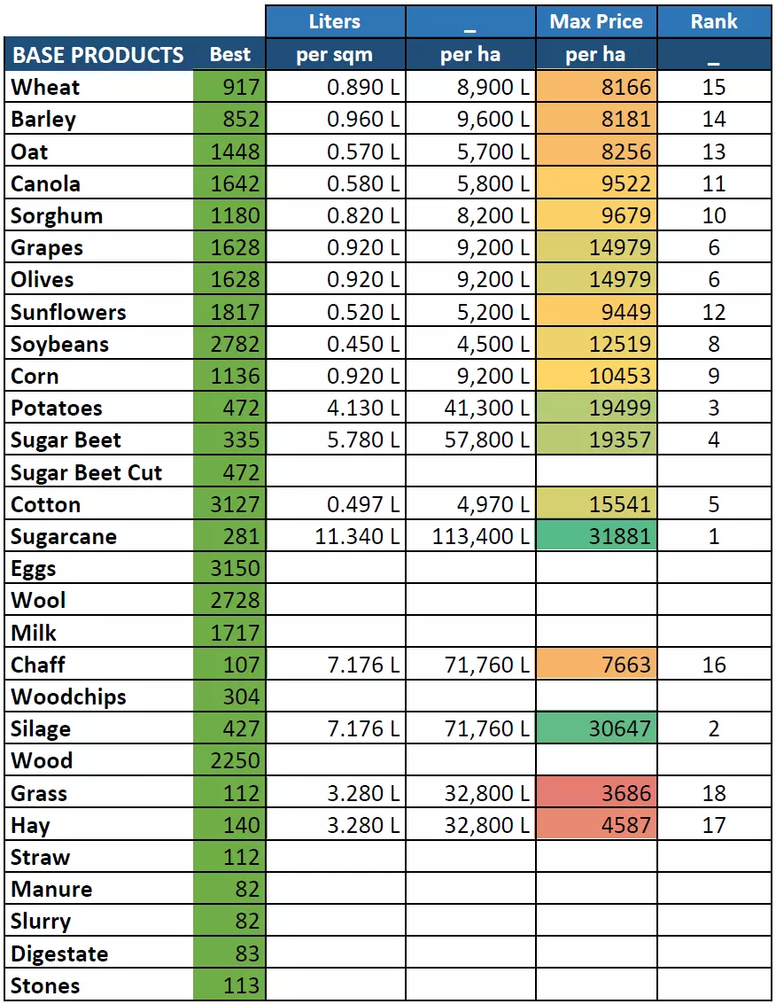
Task: Click Chaff's orange max price cell 7663
Action: point(596,665)
